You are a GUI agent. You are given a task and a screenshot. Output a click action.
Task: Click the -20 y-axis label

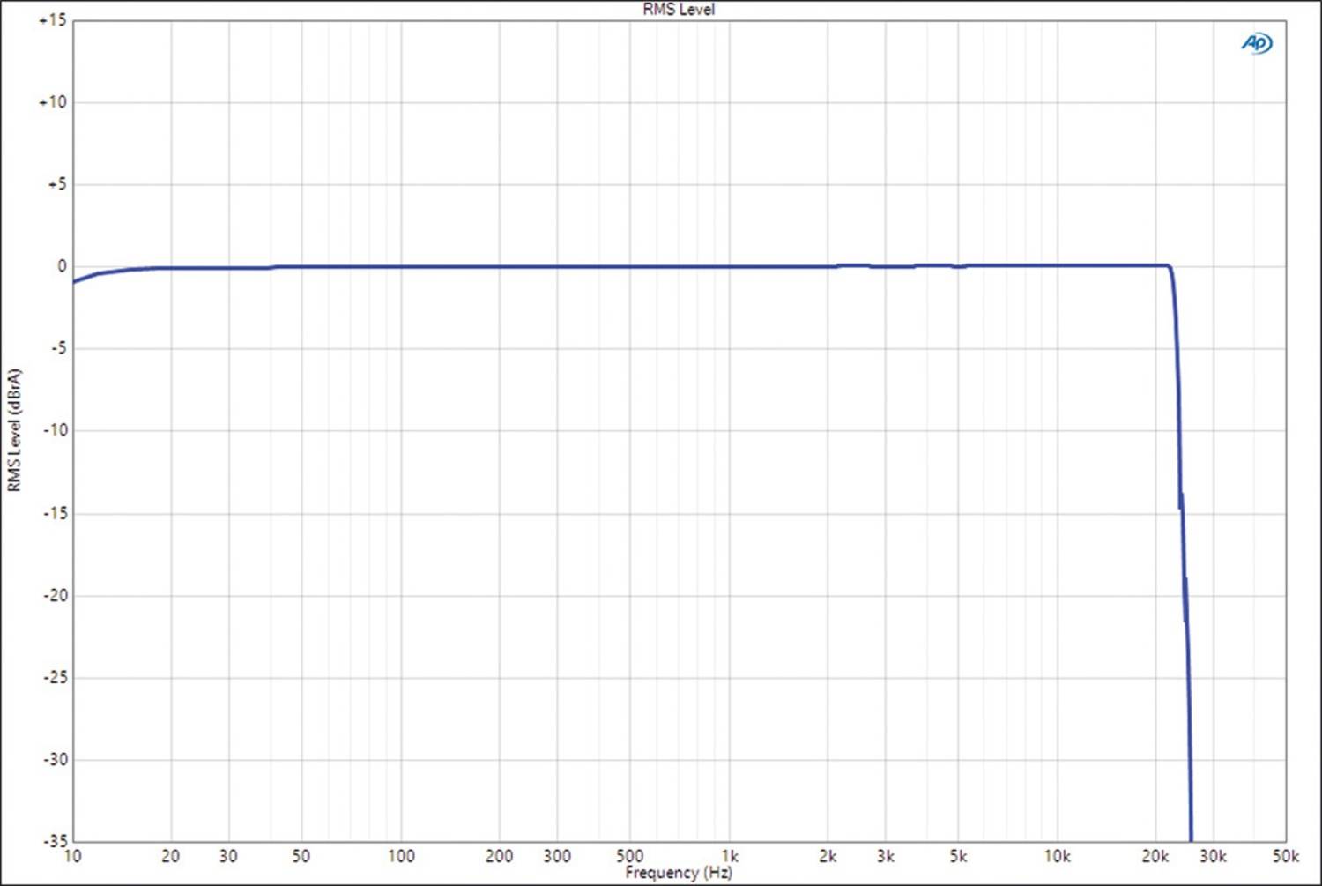55,595
